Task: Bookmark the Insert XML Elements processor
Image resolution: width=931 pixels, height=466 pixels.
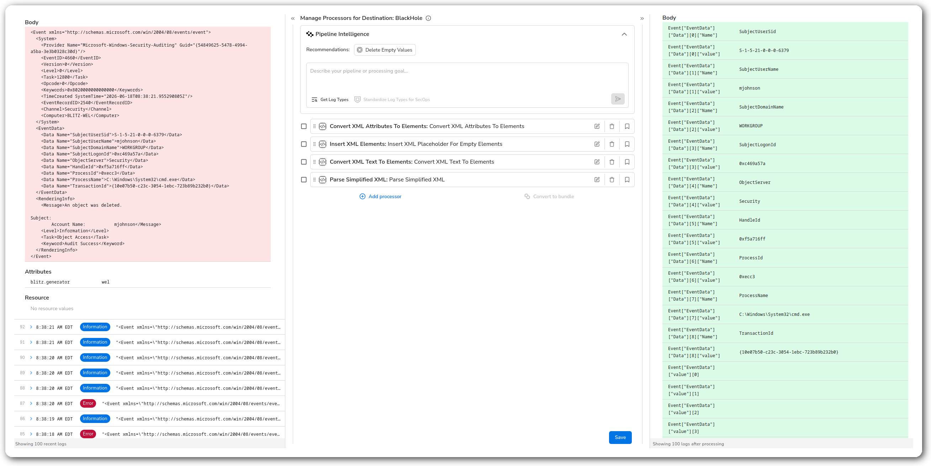Action: [x=627, y=144]
